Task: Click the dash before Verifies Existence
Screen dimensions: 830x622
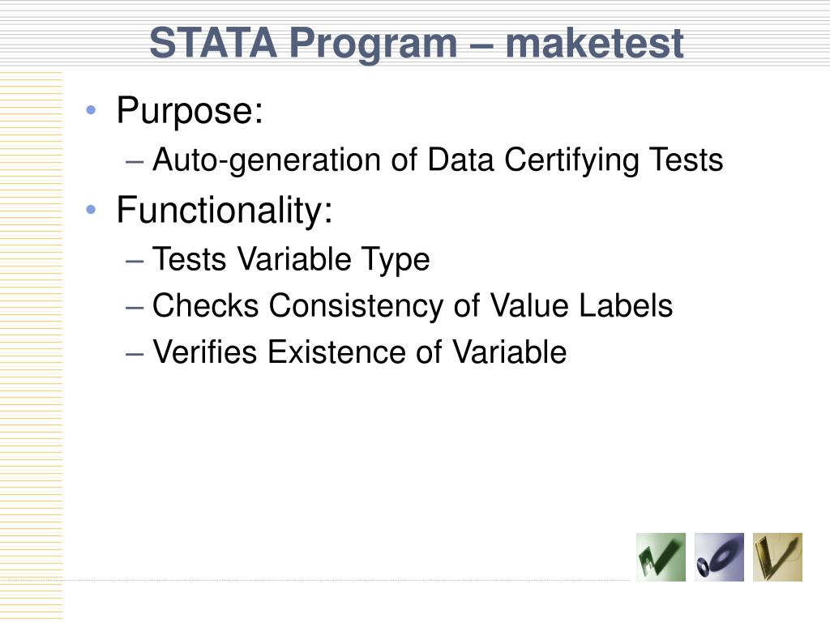Action: click(135, 353)
